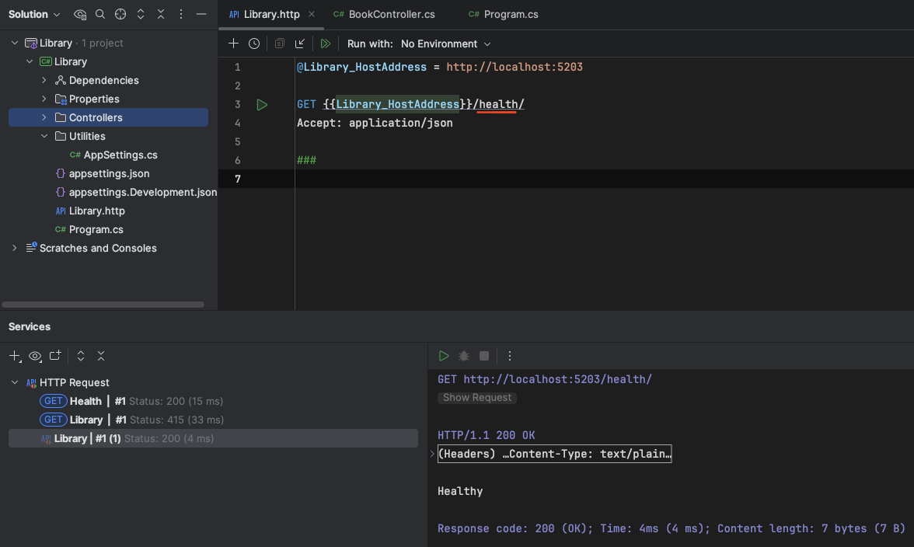Collapse the Utilities folder
The height and width of the screenshot is (547, 914).
coord(44,137)
